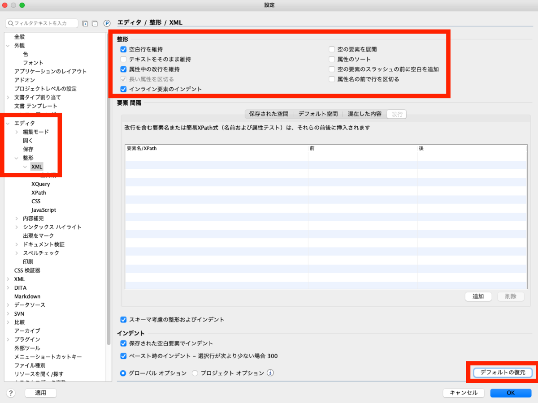Collapse the 整形 tree node arrow
538x403 pixels.
pyautogui.click(x=17, y=158)
